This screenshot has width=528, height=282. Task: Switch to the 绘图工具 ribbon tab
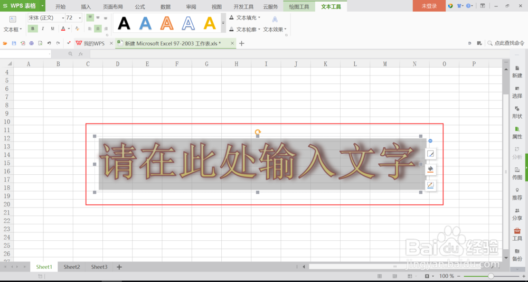[299, 6]
